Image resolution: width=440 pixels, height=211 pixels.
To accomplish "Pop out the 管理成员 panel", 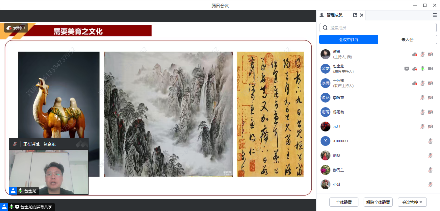I will [355, 15].
